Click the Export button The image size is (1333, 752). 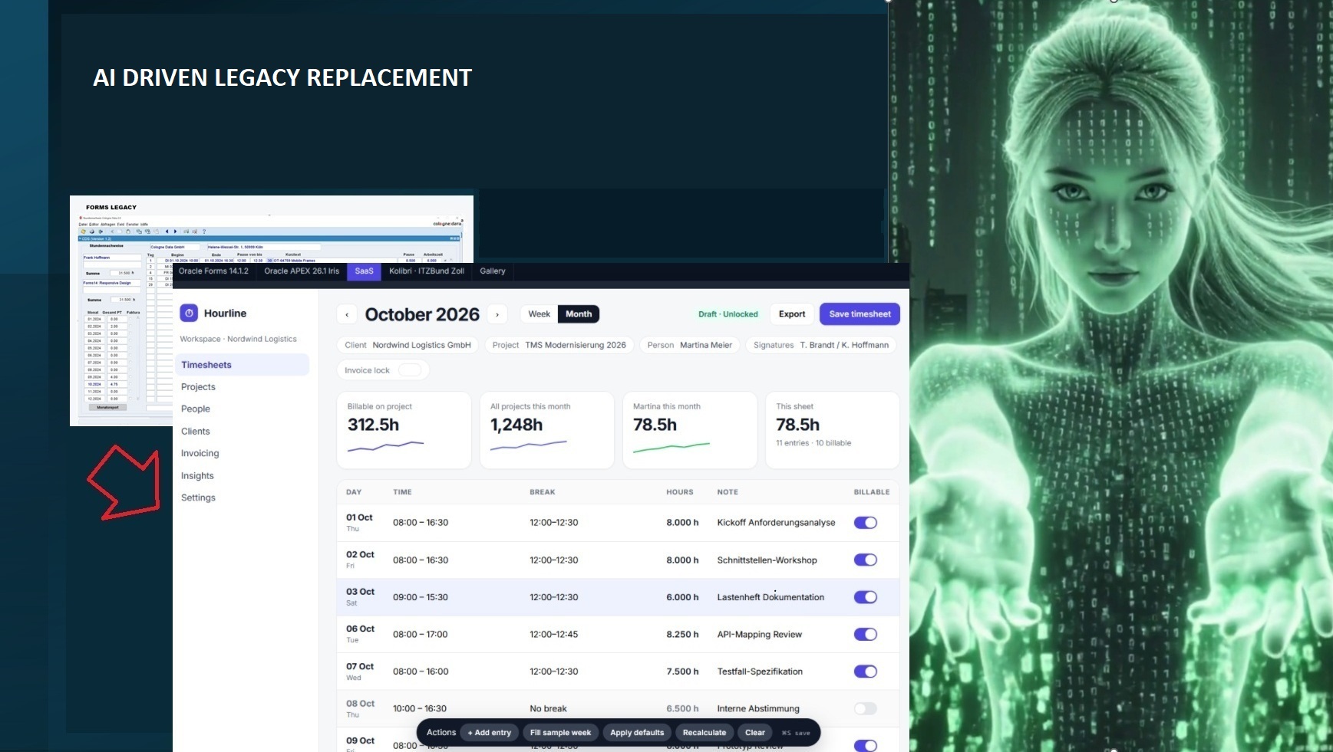[792, 314]
